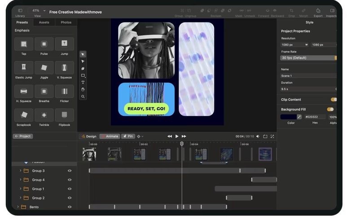Image resolution: width=347 pixels, height=219 pixels.
Task: Expand the Group 4 layer
Action: pos(20,180)
